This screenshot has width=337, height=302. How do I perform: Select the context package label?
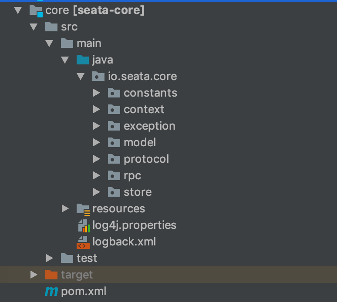[x=144, y=110]
